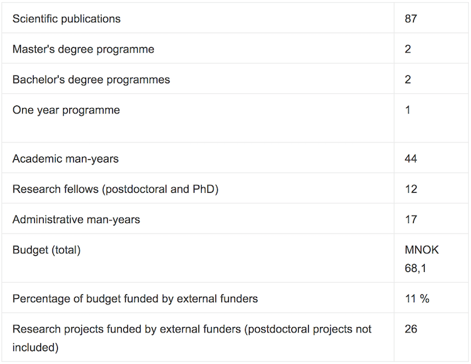
Task: Select the Master's degree programme value 2
Action: point(408,49)
